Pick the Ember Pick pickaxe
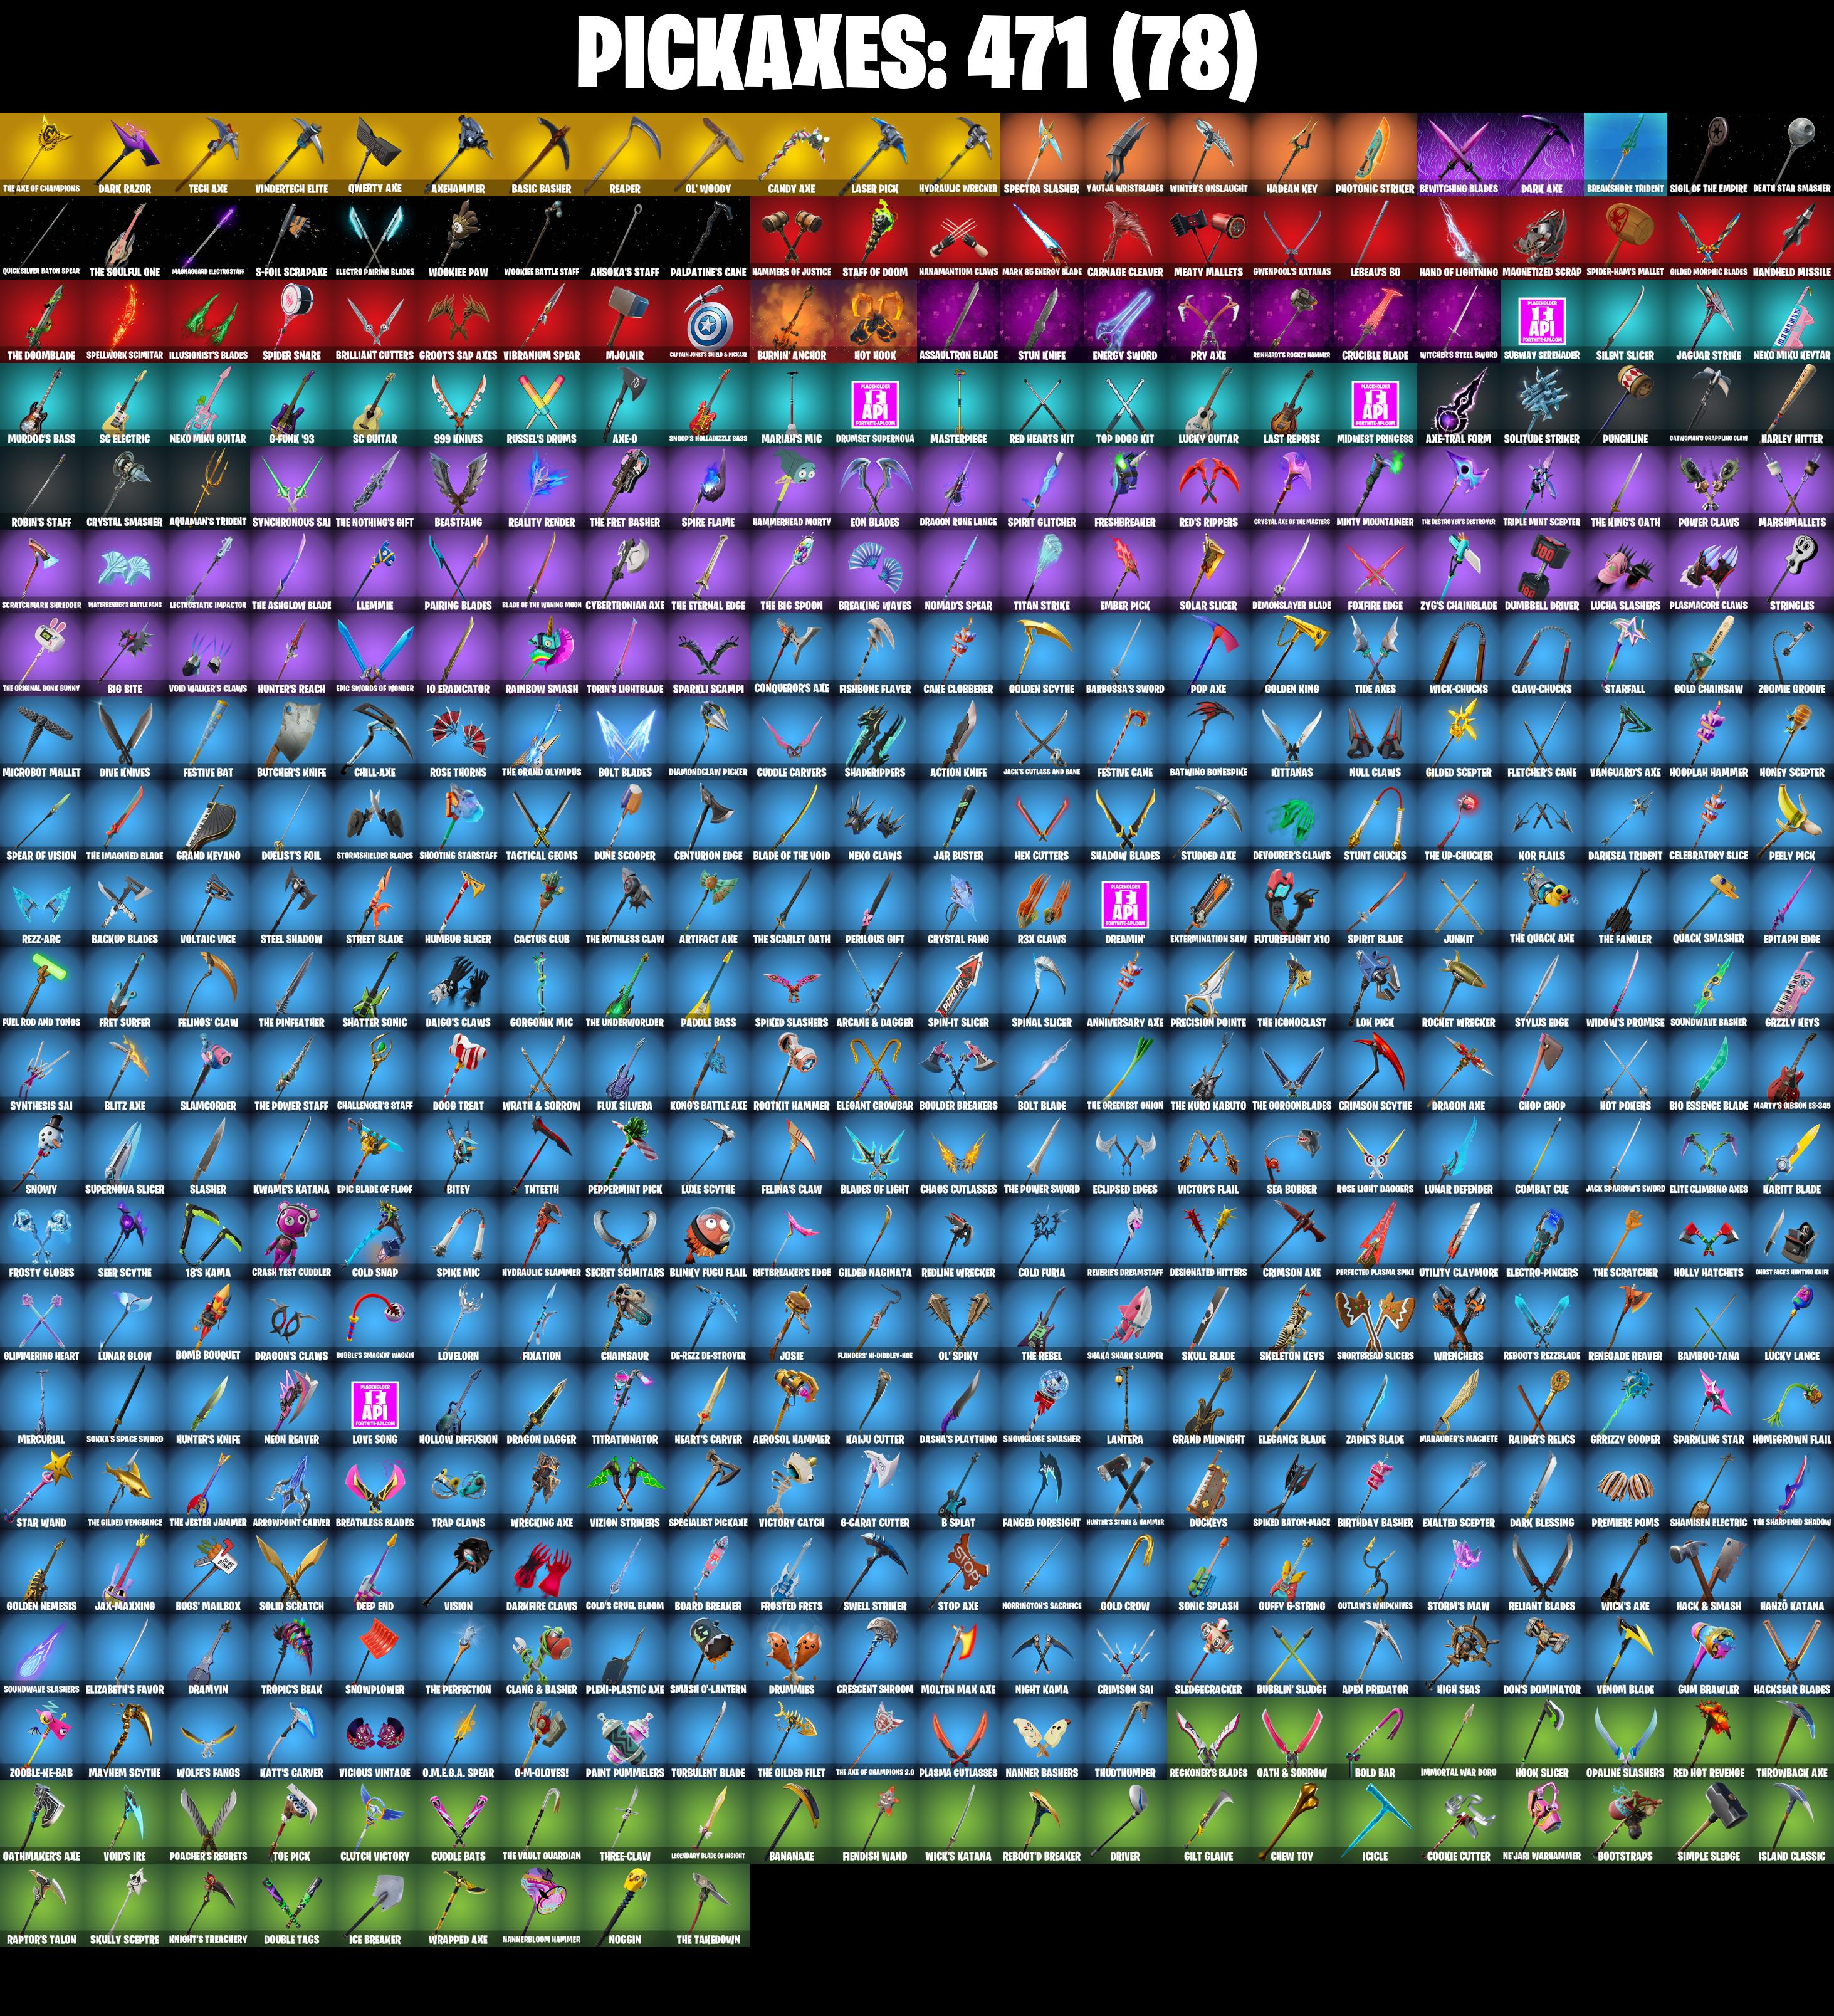This screenshot has height=2016, width=1834. [1125, 571]
